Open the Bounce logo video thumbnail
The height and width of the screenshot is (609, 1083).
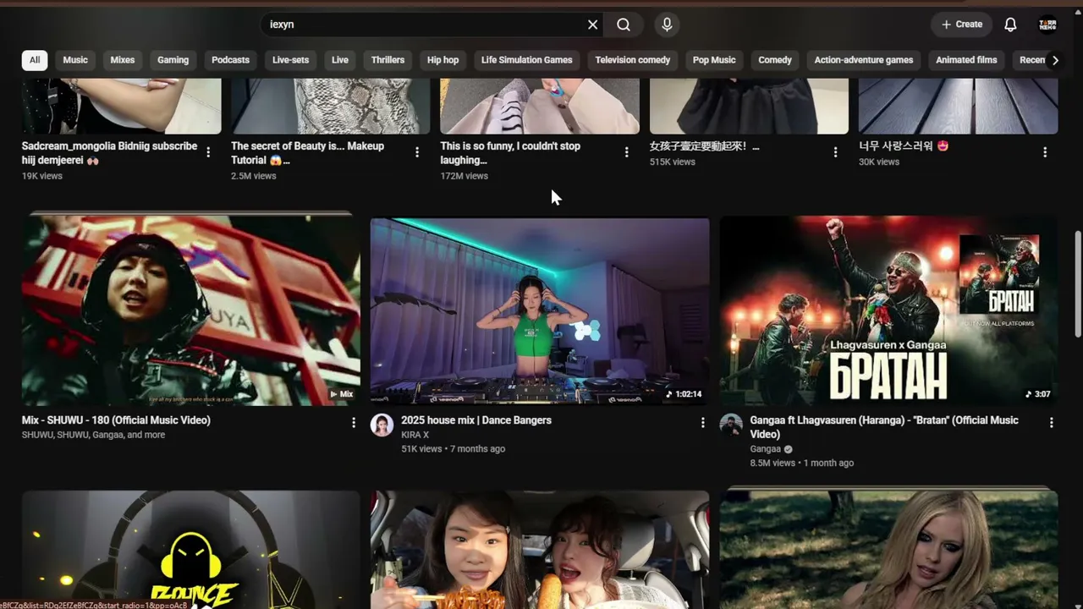pos(191,550)
